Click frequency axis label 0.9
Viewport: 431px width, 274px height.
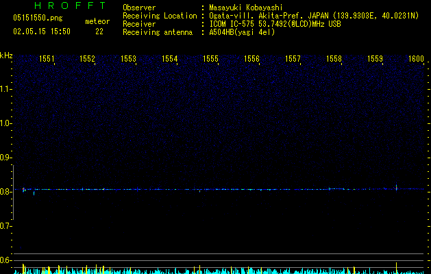pos(5,158)
